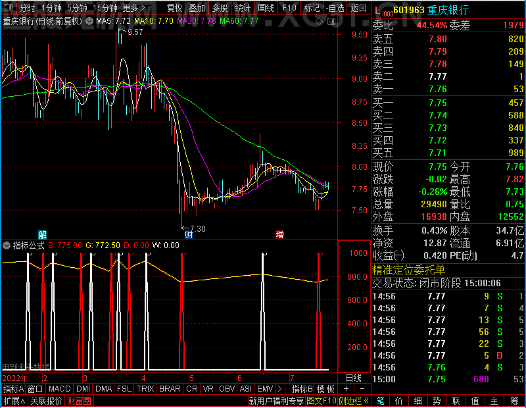Open the 复权 adjustment menu
Viewport: 526px width, 408px height.
coord(174,8)
